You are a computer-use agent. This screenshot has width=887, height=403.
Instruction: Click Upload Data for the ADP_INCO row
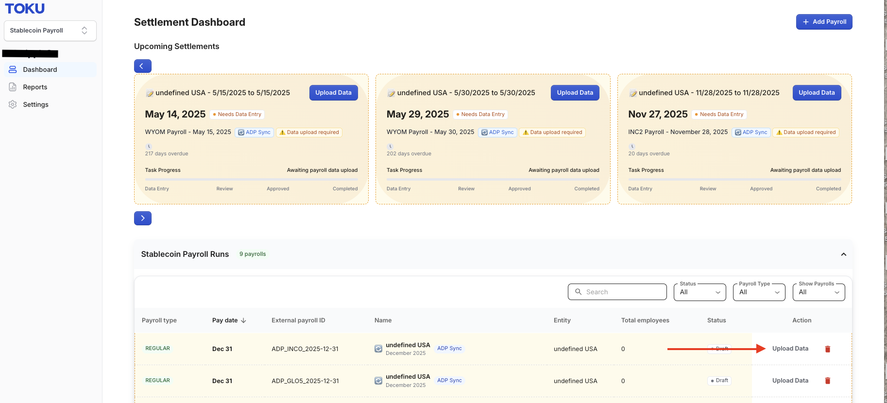790,349
